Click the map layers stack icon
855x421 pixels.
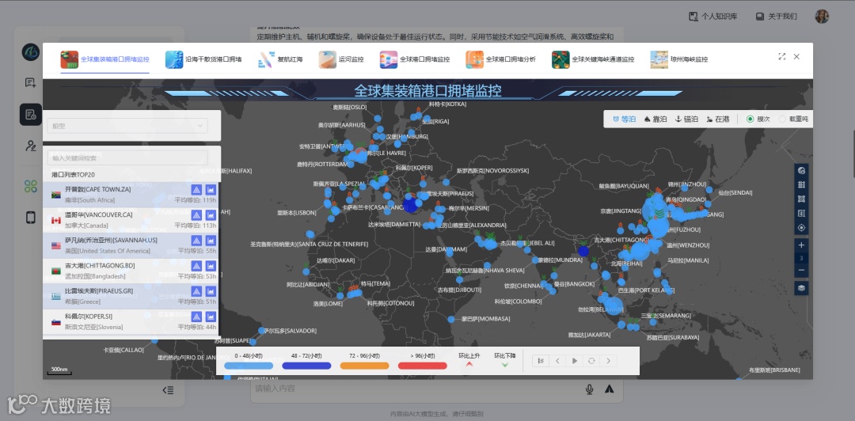click(x=801, y=288)
